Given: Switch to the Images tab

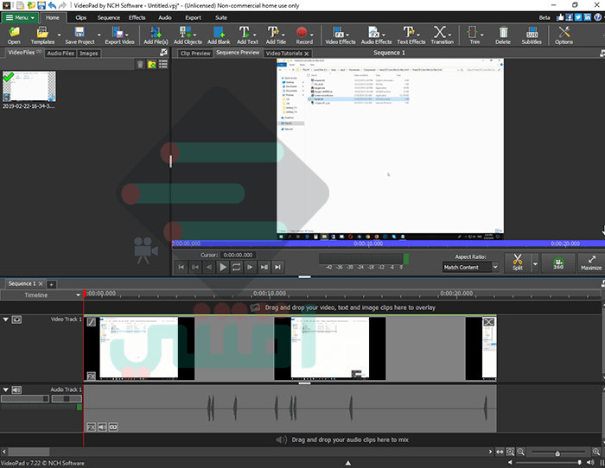Looking at the screenshot, I should click(89, 54).
